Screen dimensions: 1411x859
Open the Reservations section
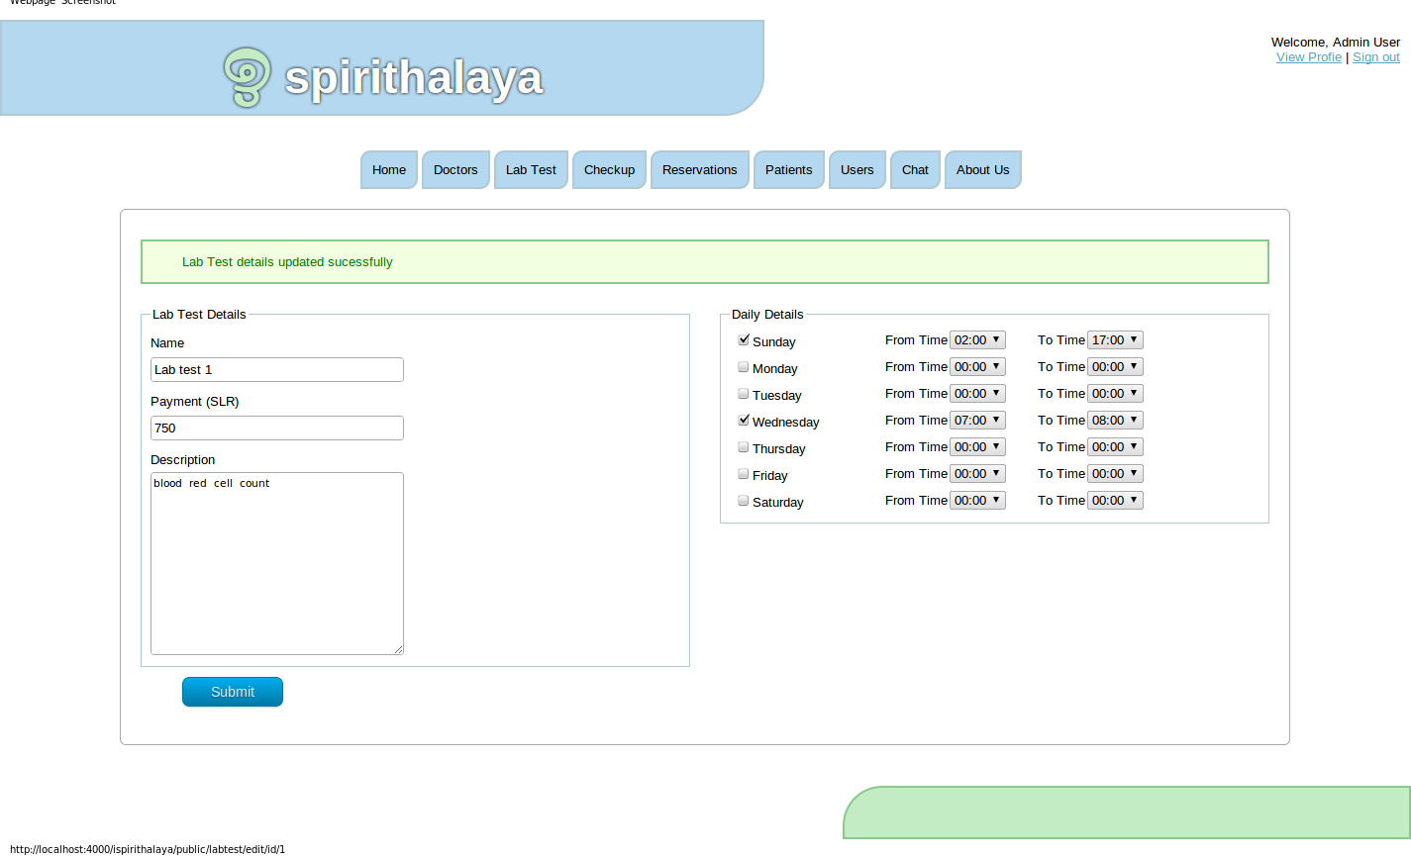699,169
